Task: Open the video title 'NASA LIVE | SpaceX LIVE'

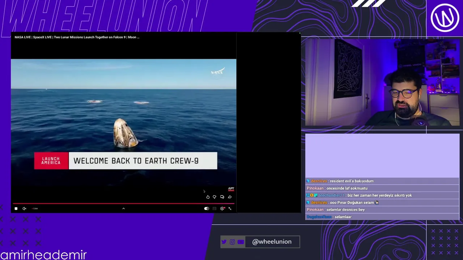Action: 77,37
